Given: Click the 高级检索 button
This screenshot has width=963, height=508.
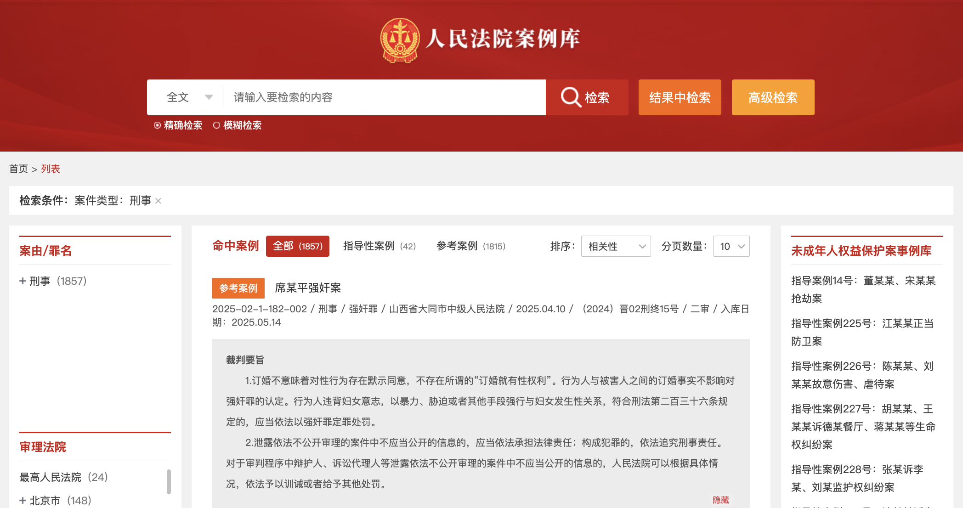Looking at the screenshot, I should 773,97.
